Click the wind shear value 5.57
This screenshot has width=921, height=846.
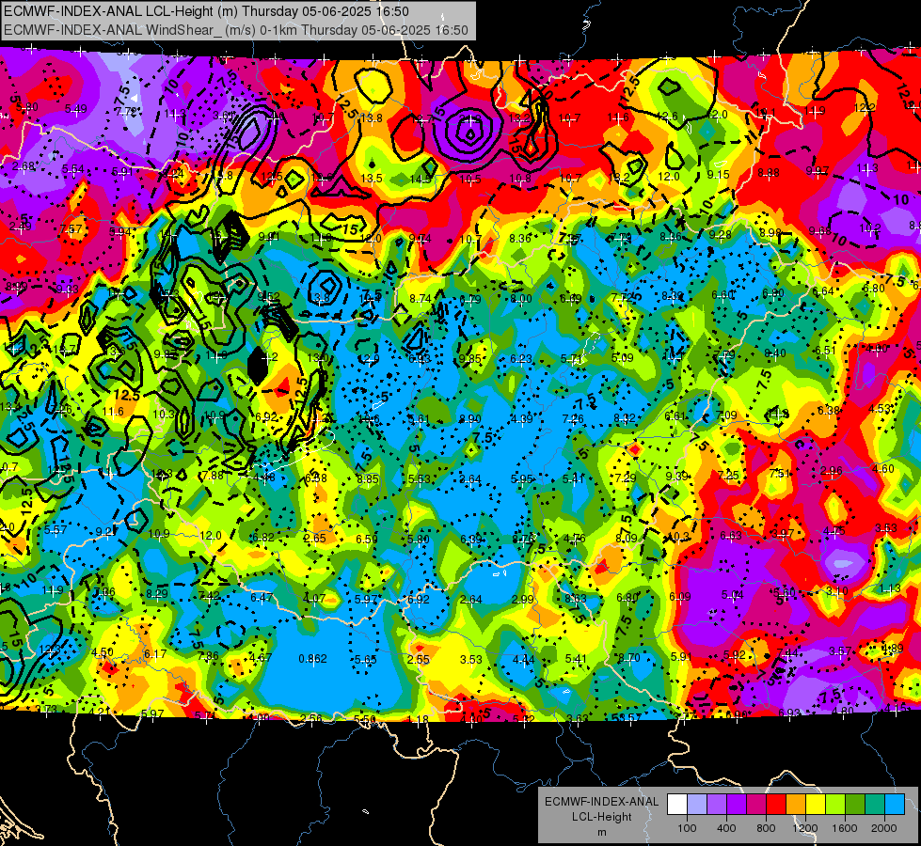tap(56, 529)
